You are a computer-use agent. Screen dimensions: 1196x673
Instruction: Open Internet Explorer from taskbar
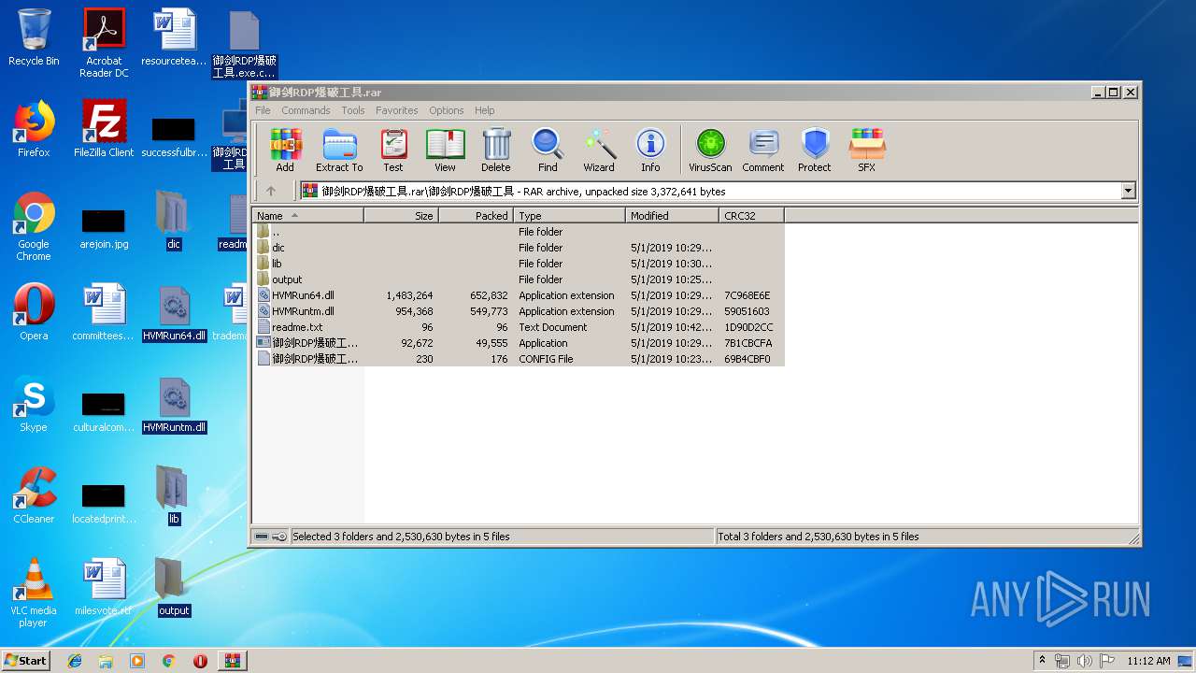point(75,661)
